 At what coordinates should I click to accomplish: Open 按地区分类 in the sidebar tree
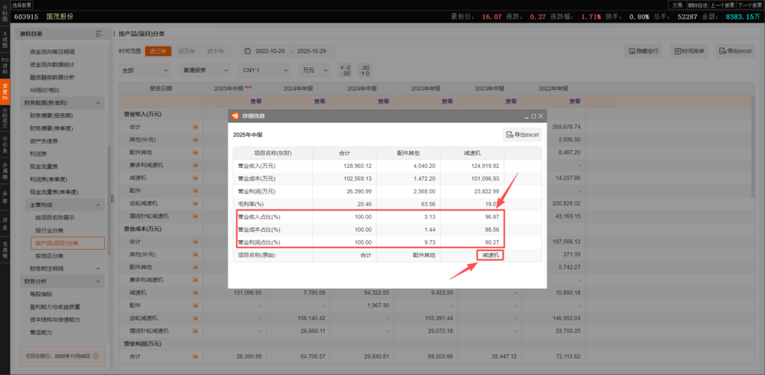tap(50, 256)
